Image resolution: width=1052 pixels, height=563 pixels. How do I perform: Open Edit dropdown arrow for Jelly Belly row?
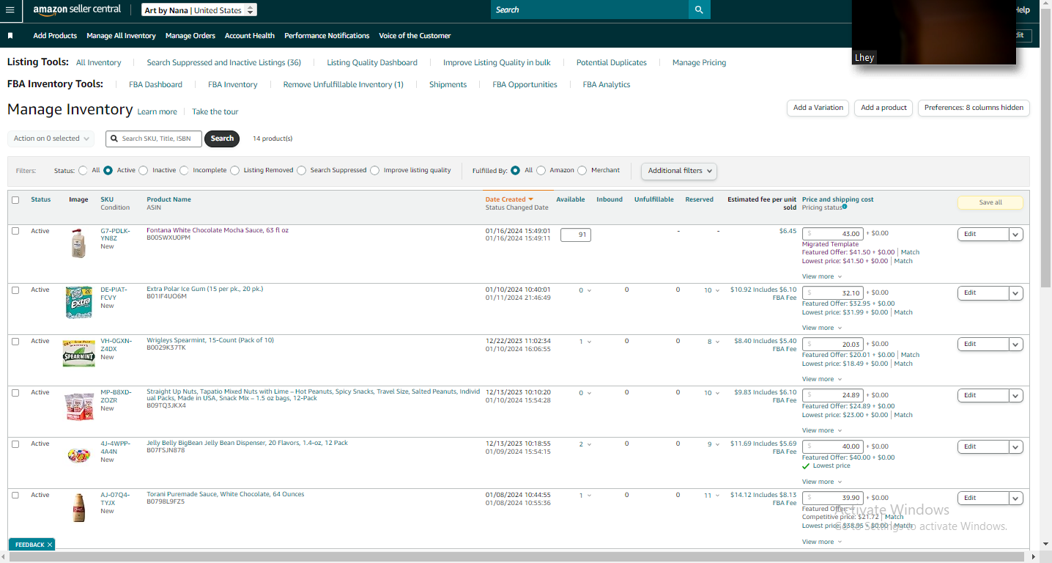tap(1015, 447)
